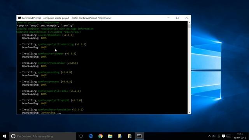Screen dimensions: 249x140
Task: Open the Windows Start menu
Action: pos(5,136)
